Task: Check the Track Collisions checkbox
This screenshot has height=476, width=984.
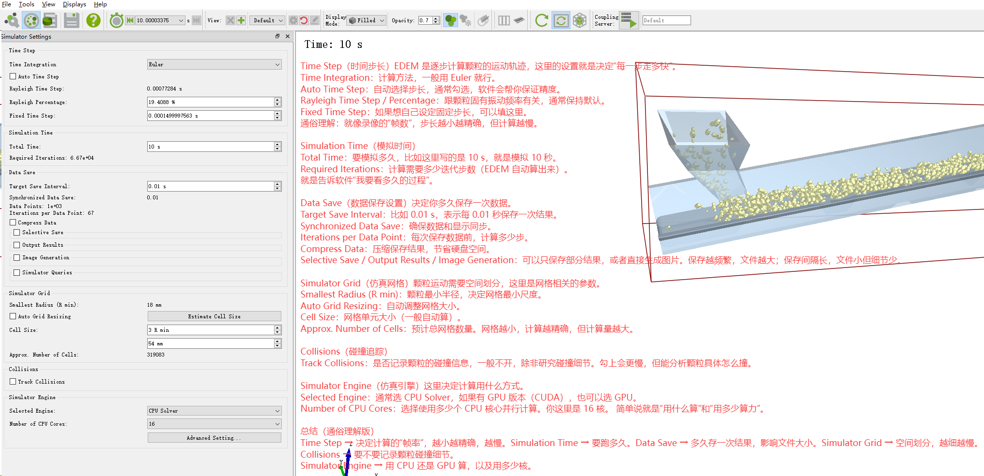Action: click(13, 382)
